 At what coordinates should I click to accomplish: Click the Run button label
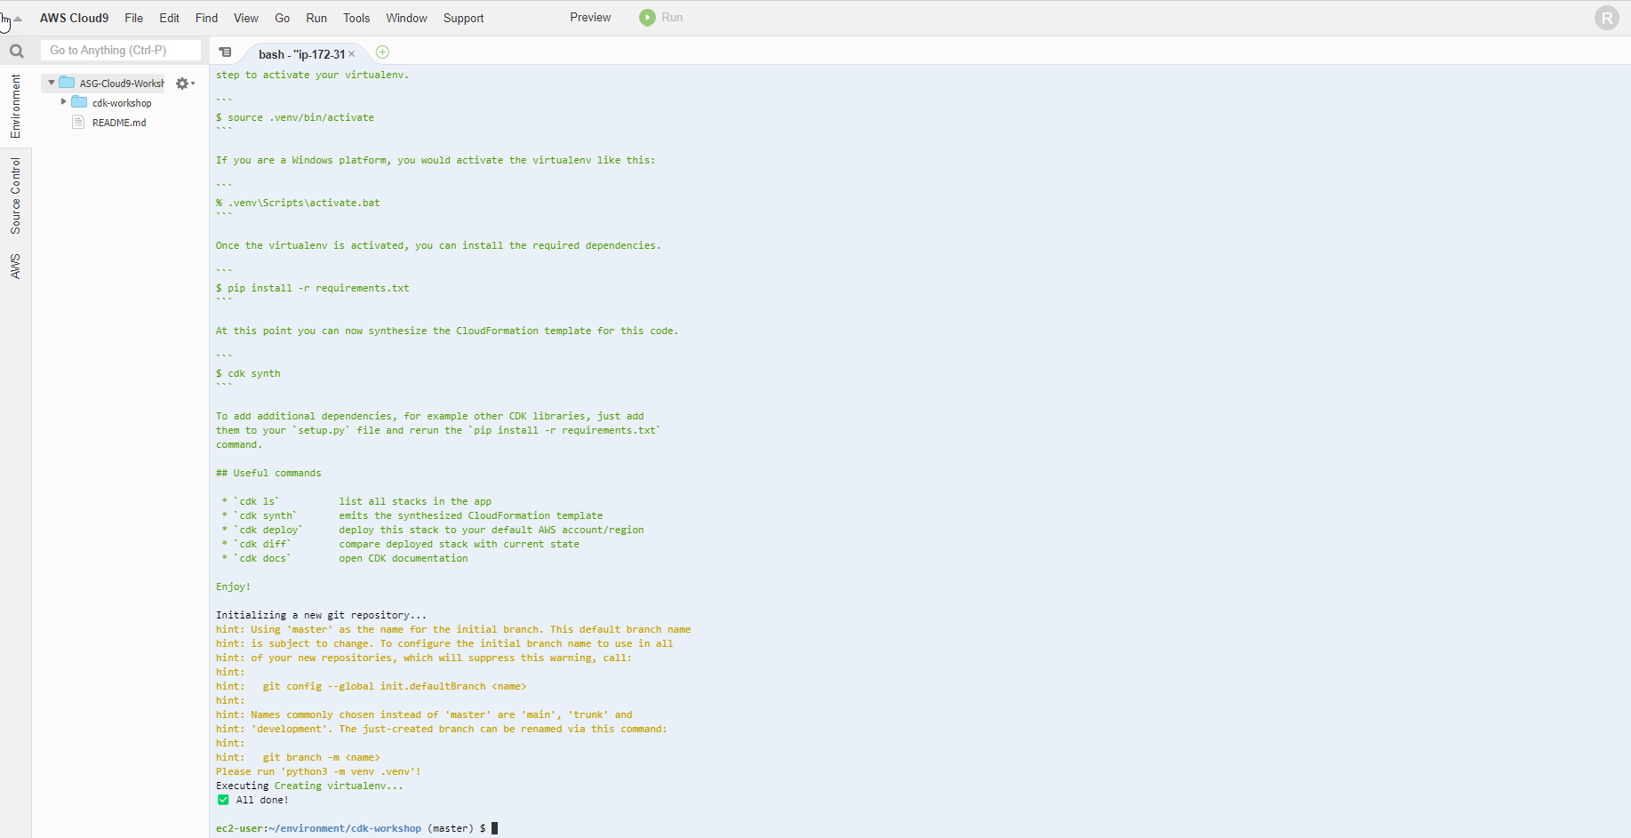[x=672, y=18]
